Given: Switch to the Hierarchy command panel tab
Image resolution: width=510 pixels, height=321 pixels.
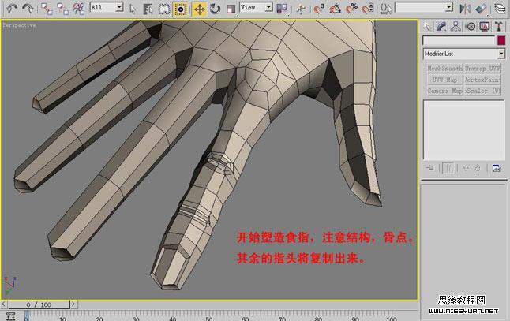Looking at the screenshot, I should click(x=456, y=26).
